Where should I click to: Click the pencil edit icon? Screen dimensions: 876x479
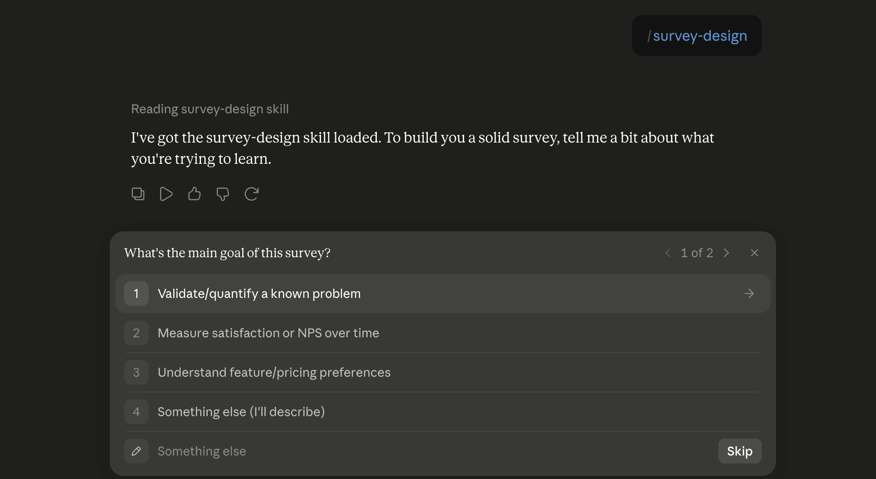click(x=136, y=451)
